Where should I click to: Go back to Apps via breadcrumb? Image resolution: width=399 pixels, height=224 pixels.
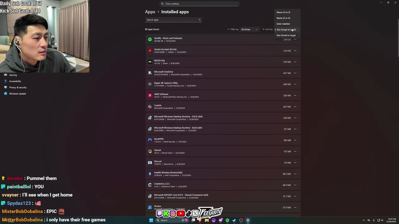click(x=150, y=12)
